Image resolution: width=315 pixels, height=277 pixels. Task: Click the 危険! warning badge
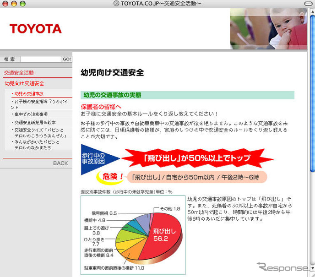(111, 177)
